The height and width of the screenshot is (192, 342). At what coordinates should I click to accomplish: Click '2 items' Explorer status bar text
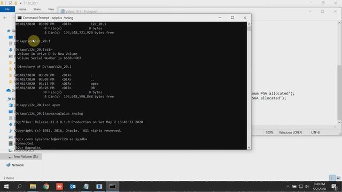pyautogui.click(x=9, y=178)
